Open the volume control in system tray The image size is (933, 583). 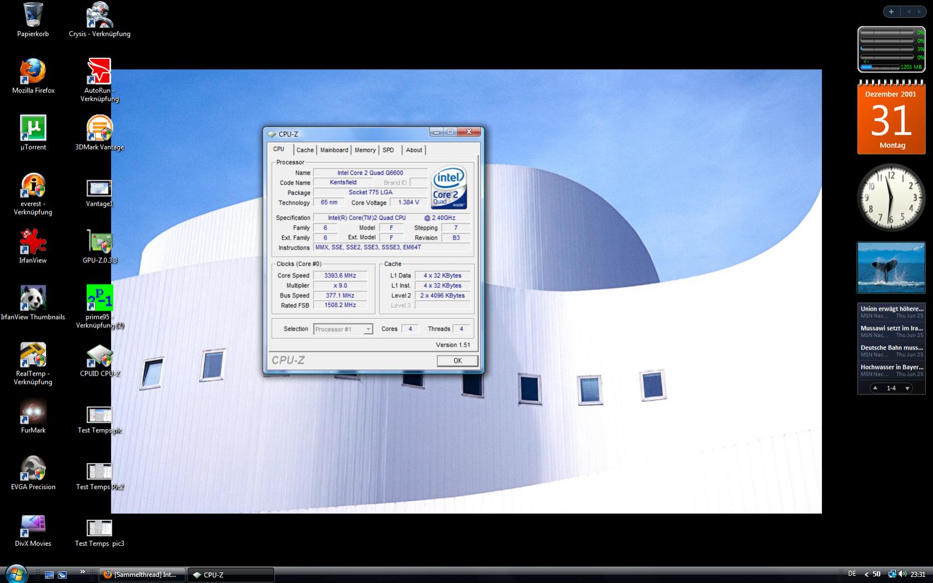pyautogui.click(x=902, y=574)
